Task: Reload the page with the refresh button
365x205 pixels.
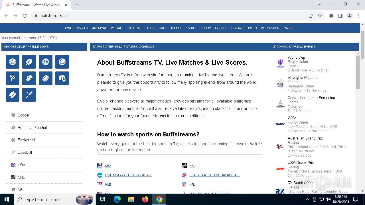Action: pos(25,16)
